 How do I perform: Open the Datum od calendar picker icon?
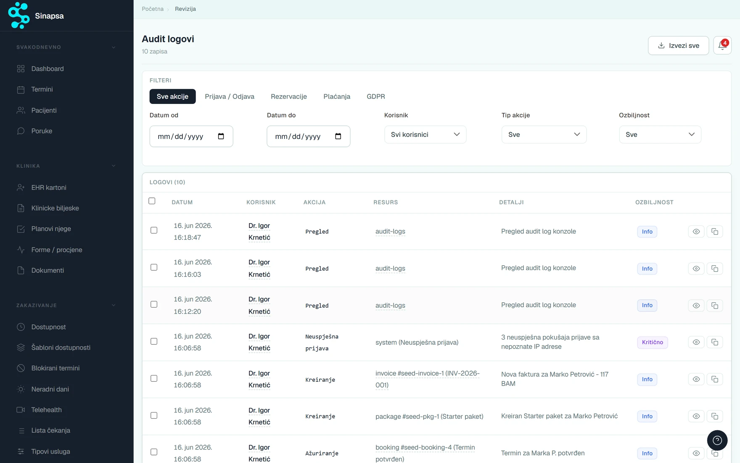[221, 136]
